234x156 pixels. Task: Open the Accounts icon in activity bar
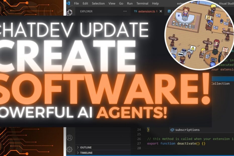pos(69,138)
